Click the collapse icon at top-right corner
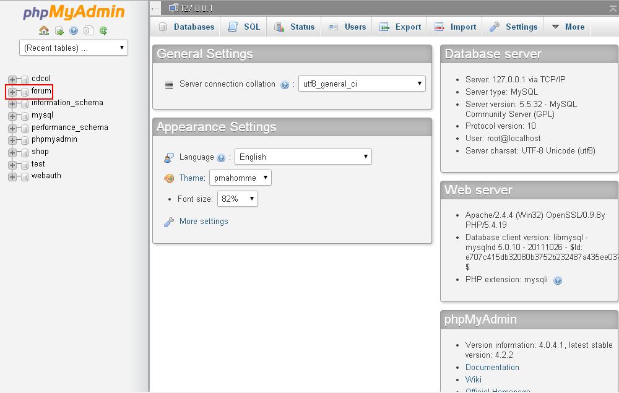619x393 pixels. click(613, 8)
